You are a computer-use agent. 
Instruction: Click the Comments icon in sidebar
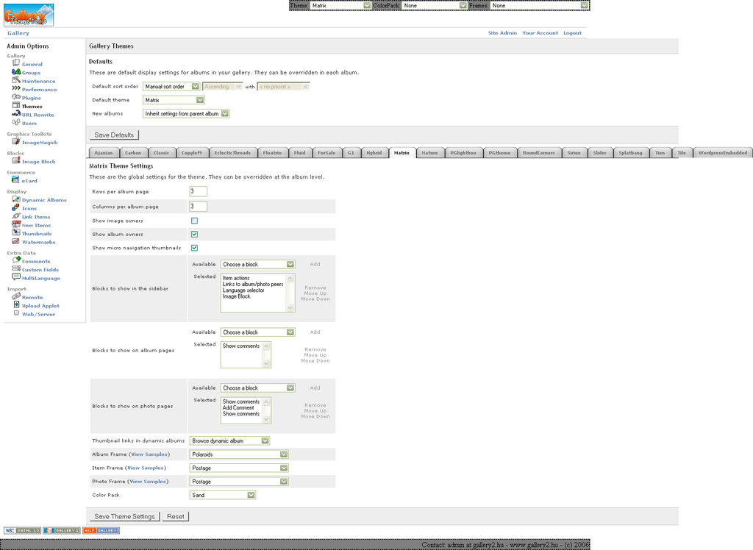16,260
